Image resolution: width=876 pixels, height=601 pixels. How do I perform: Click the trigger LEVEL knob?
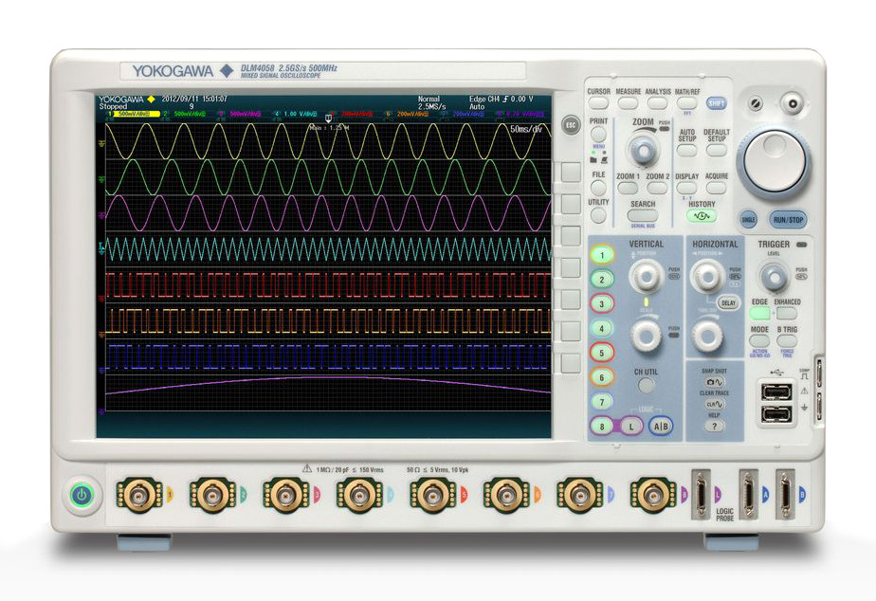tap(774, 277)
